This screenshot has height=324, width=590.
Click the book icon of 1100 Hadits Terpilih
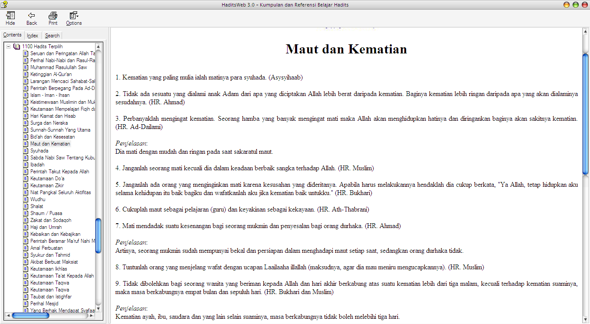click(17, 46)
